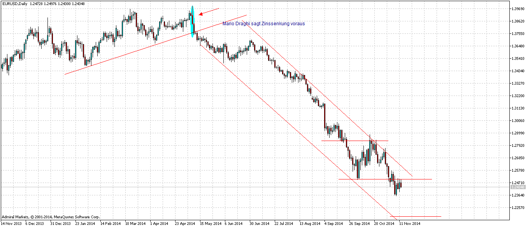Image resolution: width=530 pixels, height=228 pixels.
Task: Click the 26 Sep 2014 date label
Action: pos(360,224)
